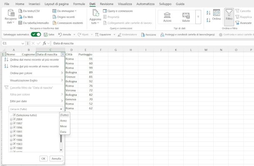The width and height of the screenshot is (254, 166).
Task: Expand the 2004 year node
Action: pos(11,120)
